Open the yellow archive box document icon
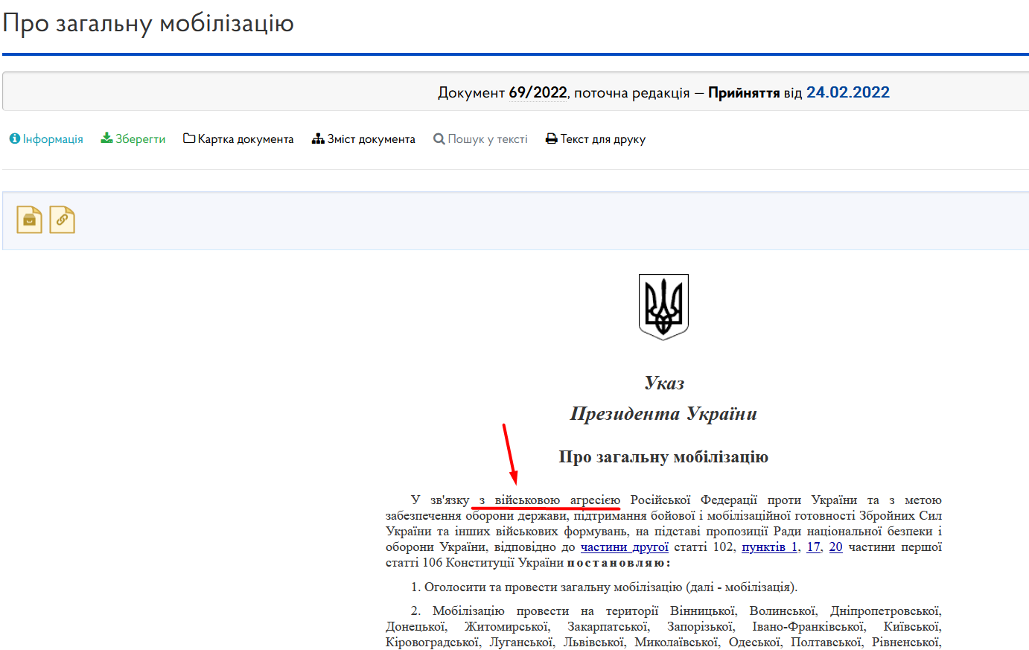Screen dimensions: 1029x650 point(29,220)
